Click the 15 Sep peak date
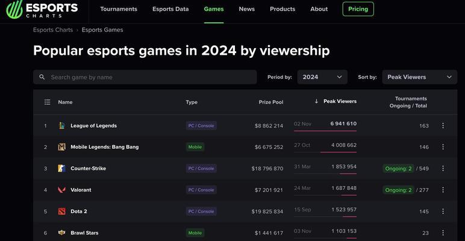This screenshot has width=465, height=241. (302, 210)
